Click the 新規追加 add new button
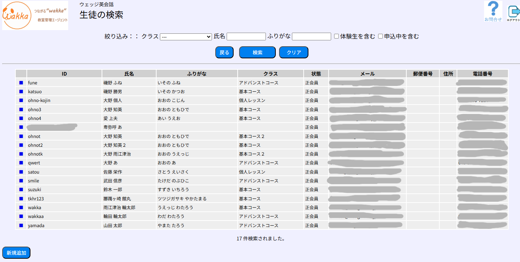The image size is (520, 262). click(x=16, y=253)
